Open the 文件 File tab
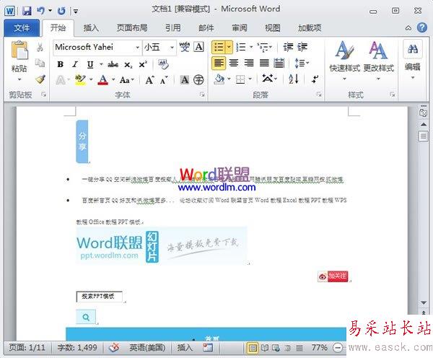 tap(22, 27)
